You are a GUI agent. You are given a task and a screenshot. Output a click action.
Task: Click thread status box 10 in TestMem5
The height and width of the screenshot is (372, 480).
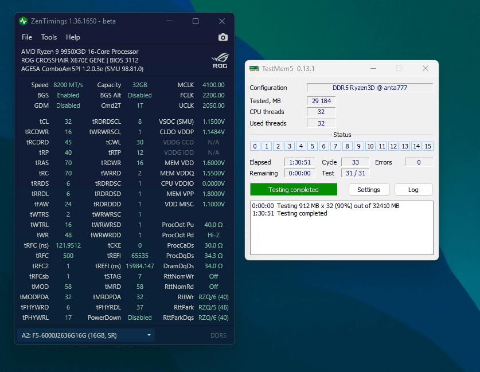coord(370,146)
